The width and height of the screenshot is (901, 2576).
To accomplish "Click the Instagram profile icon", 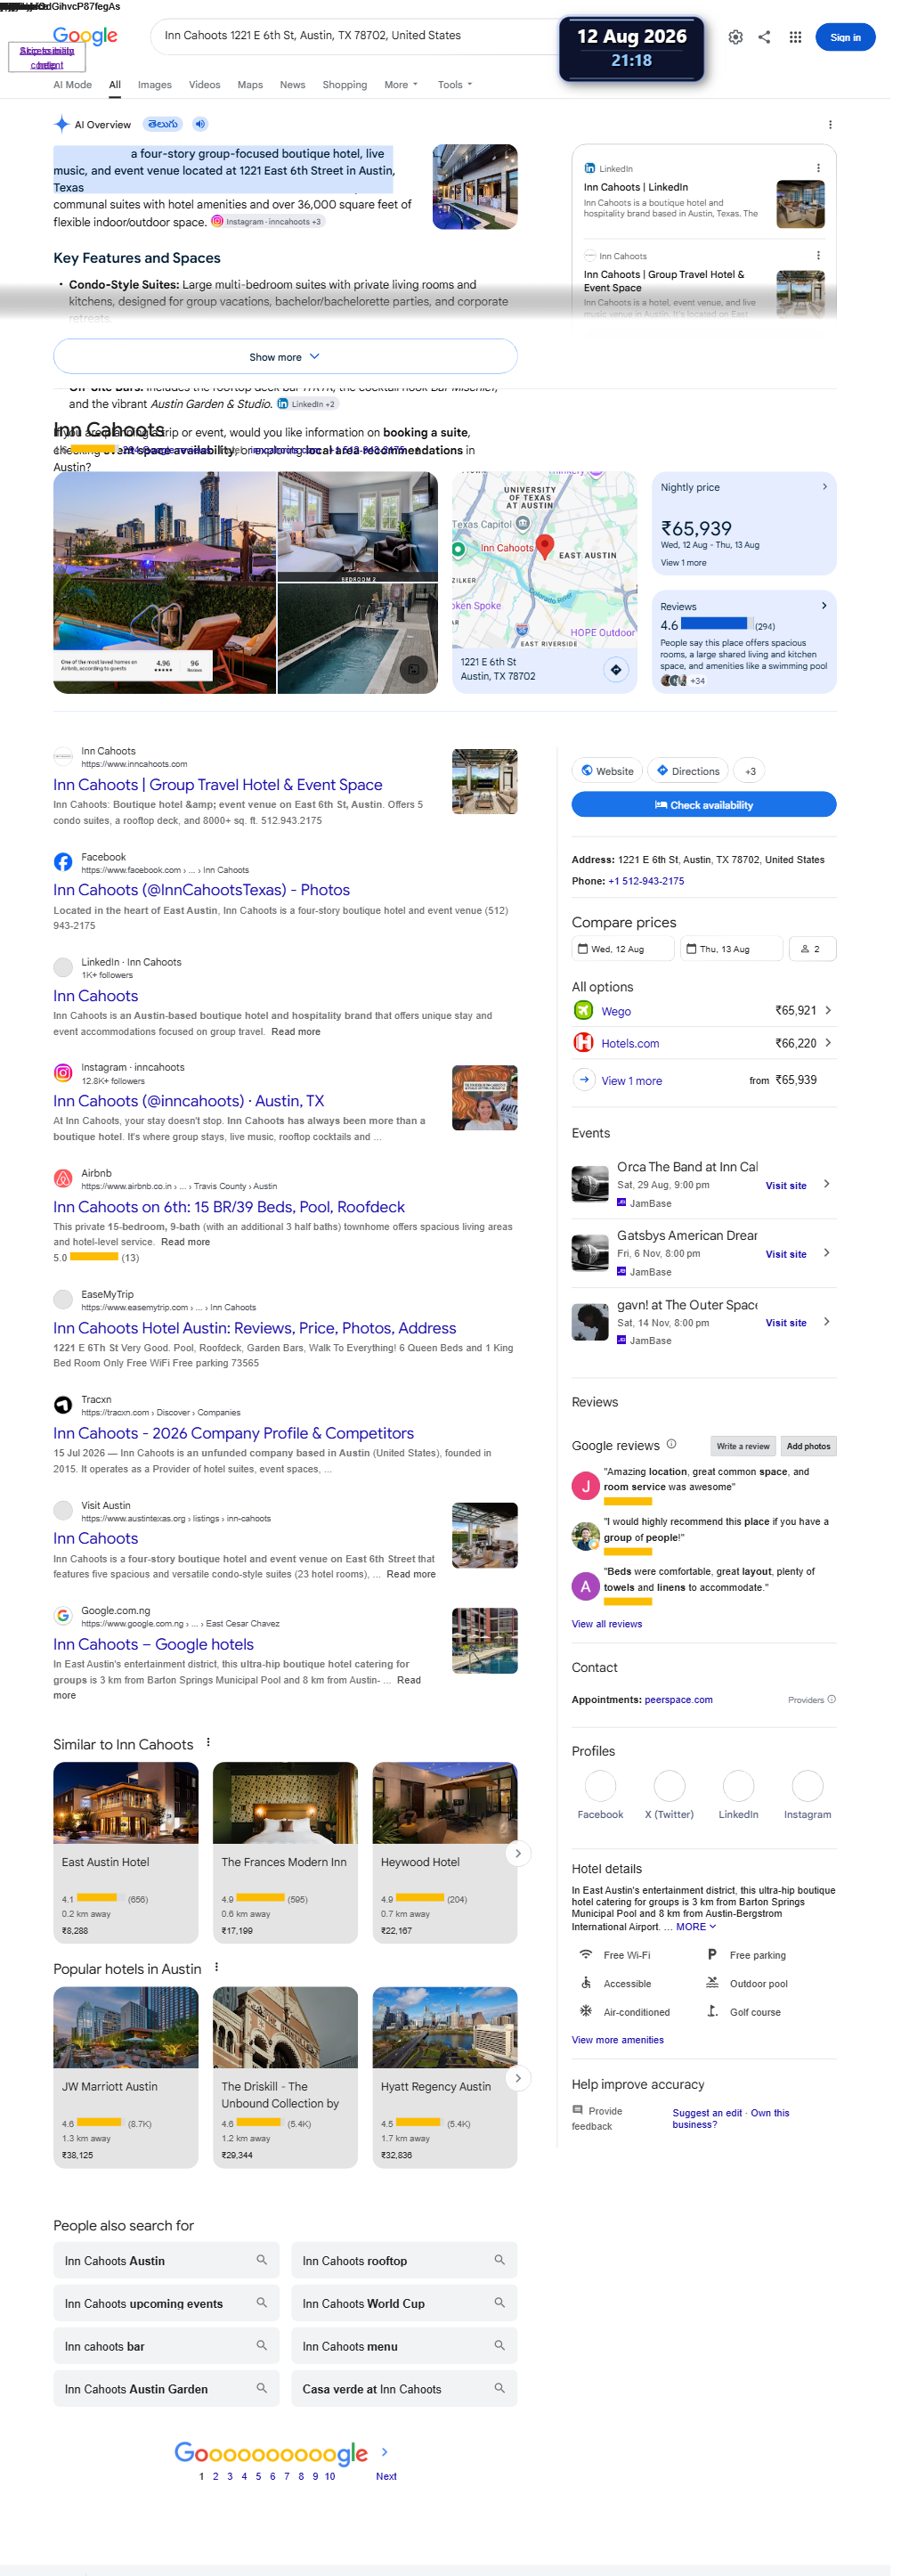I will [807, 1785].
